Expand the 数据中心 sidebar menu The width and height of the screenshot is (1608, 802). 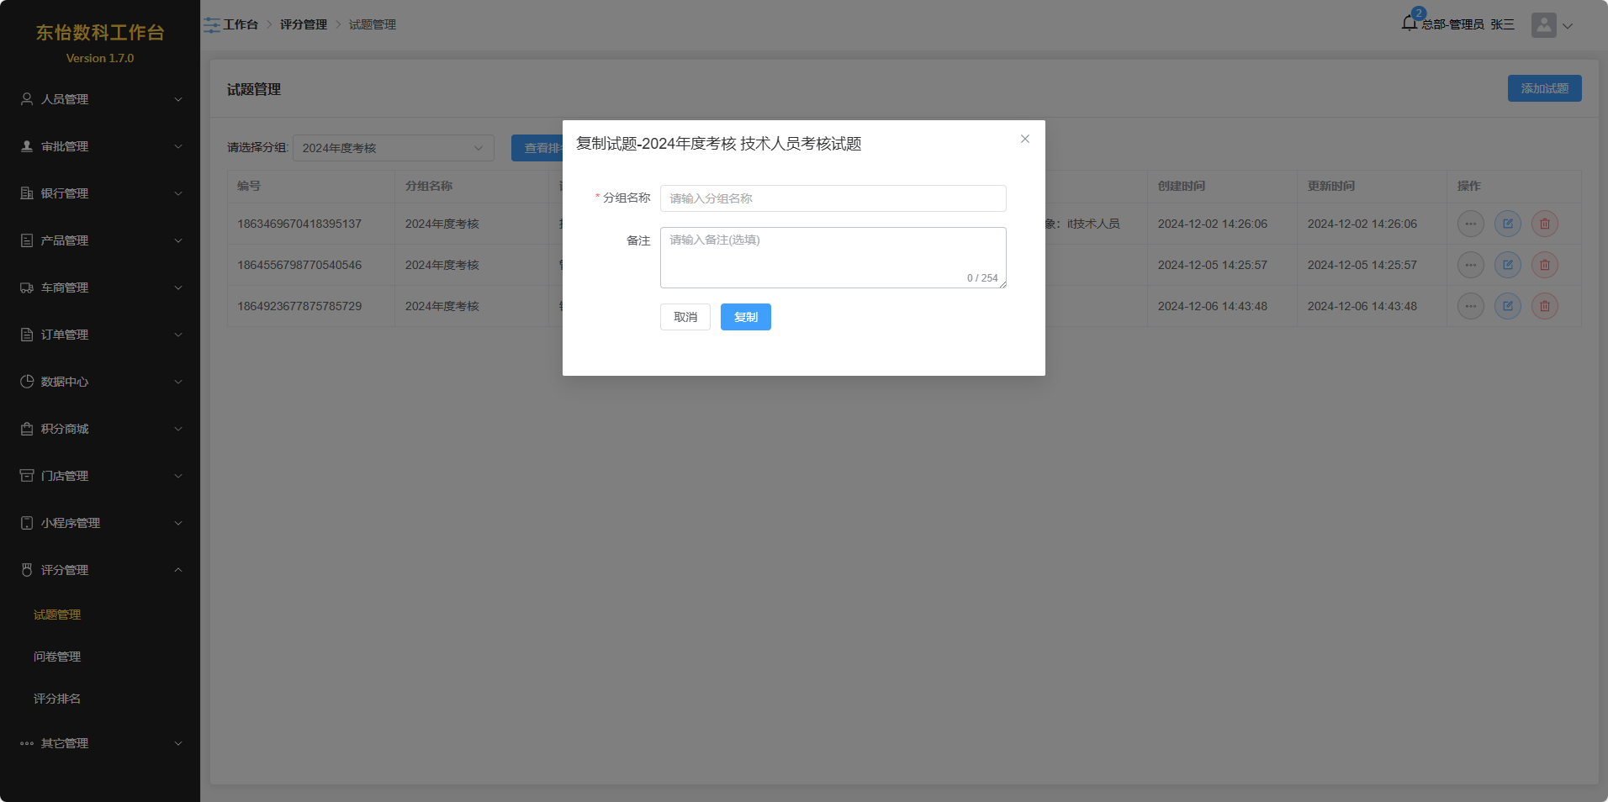[100, 382]
